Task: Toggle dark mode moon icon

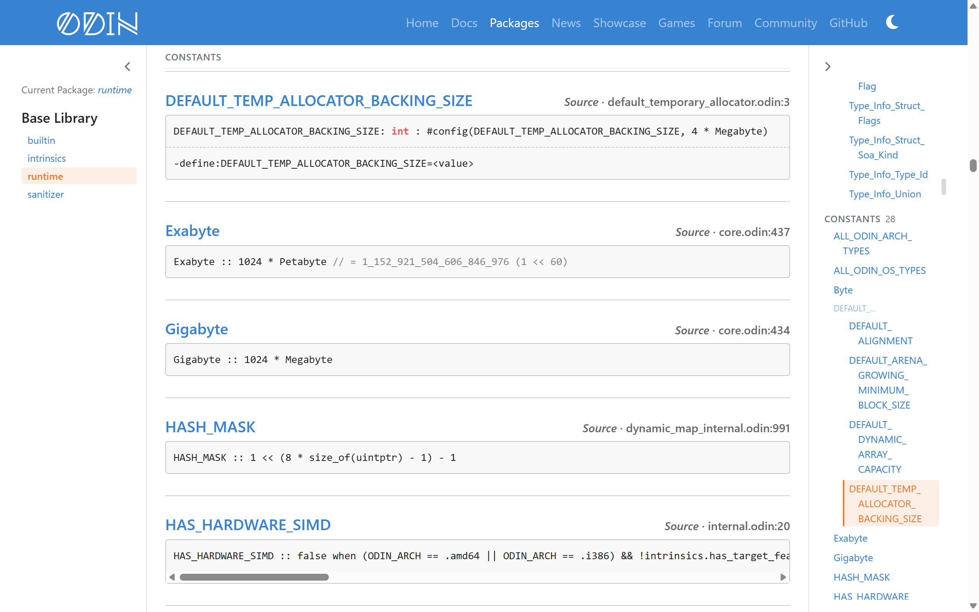Action: [893, 22]
